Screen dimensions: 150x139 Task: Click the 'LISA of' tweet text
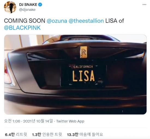pos(115,21)
